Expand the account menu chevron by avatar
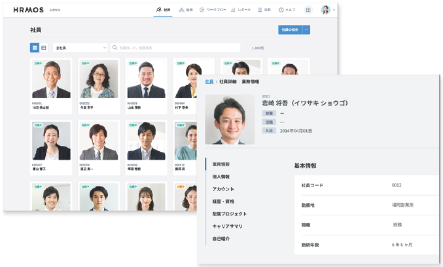Screen dimensions: 443x267 [334, 10]
